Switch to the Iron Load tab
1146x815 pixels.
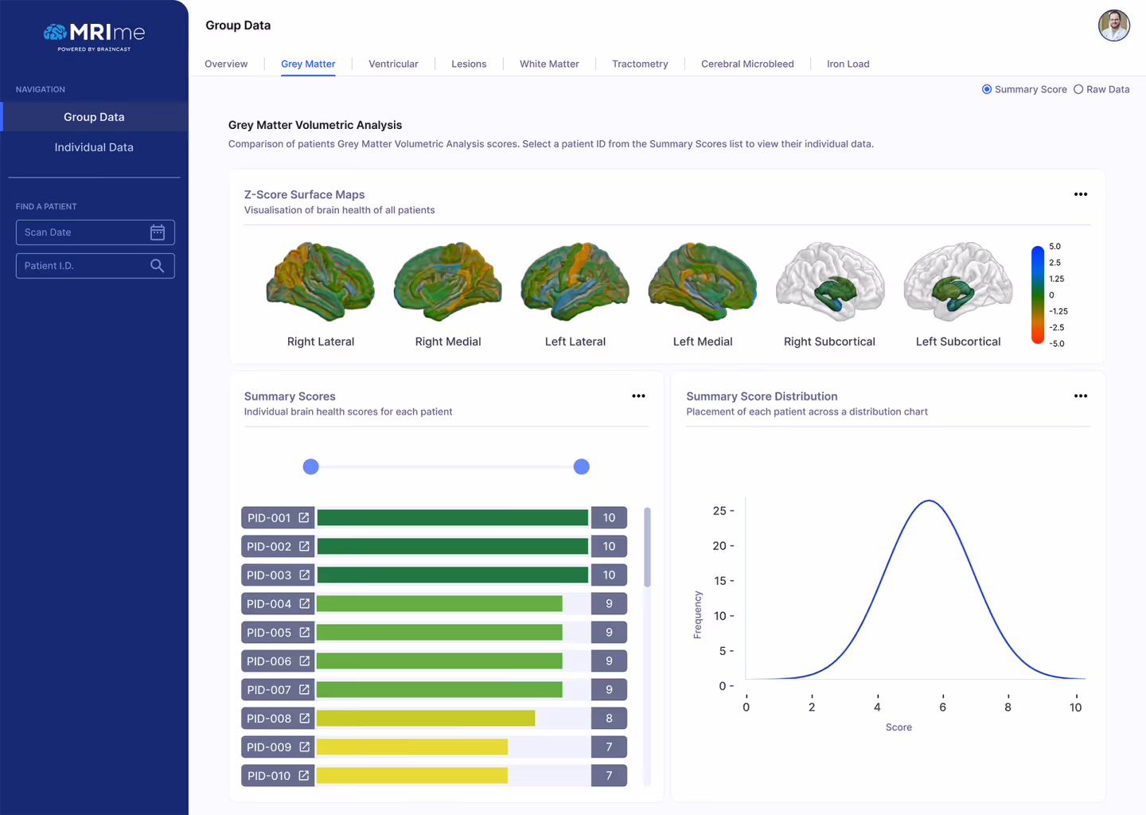pos(848,64)
